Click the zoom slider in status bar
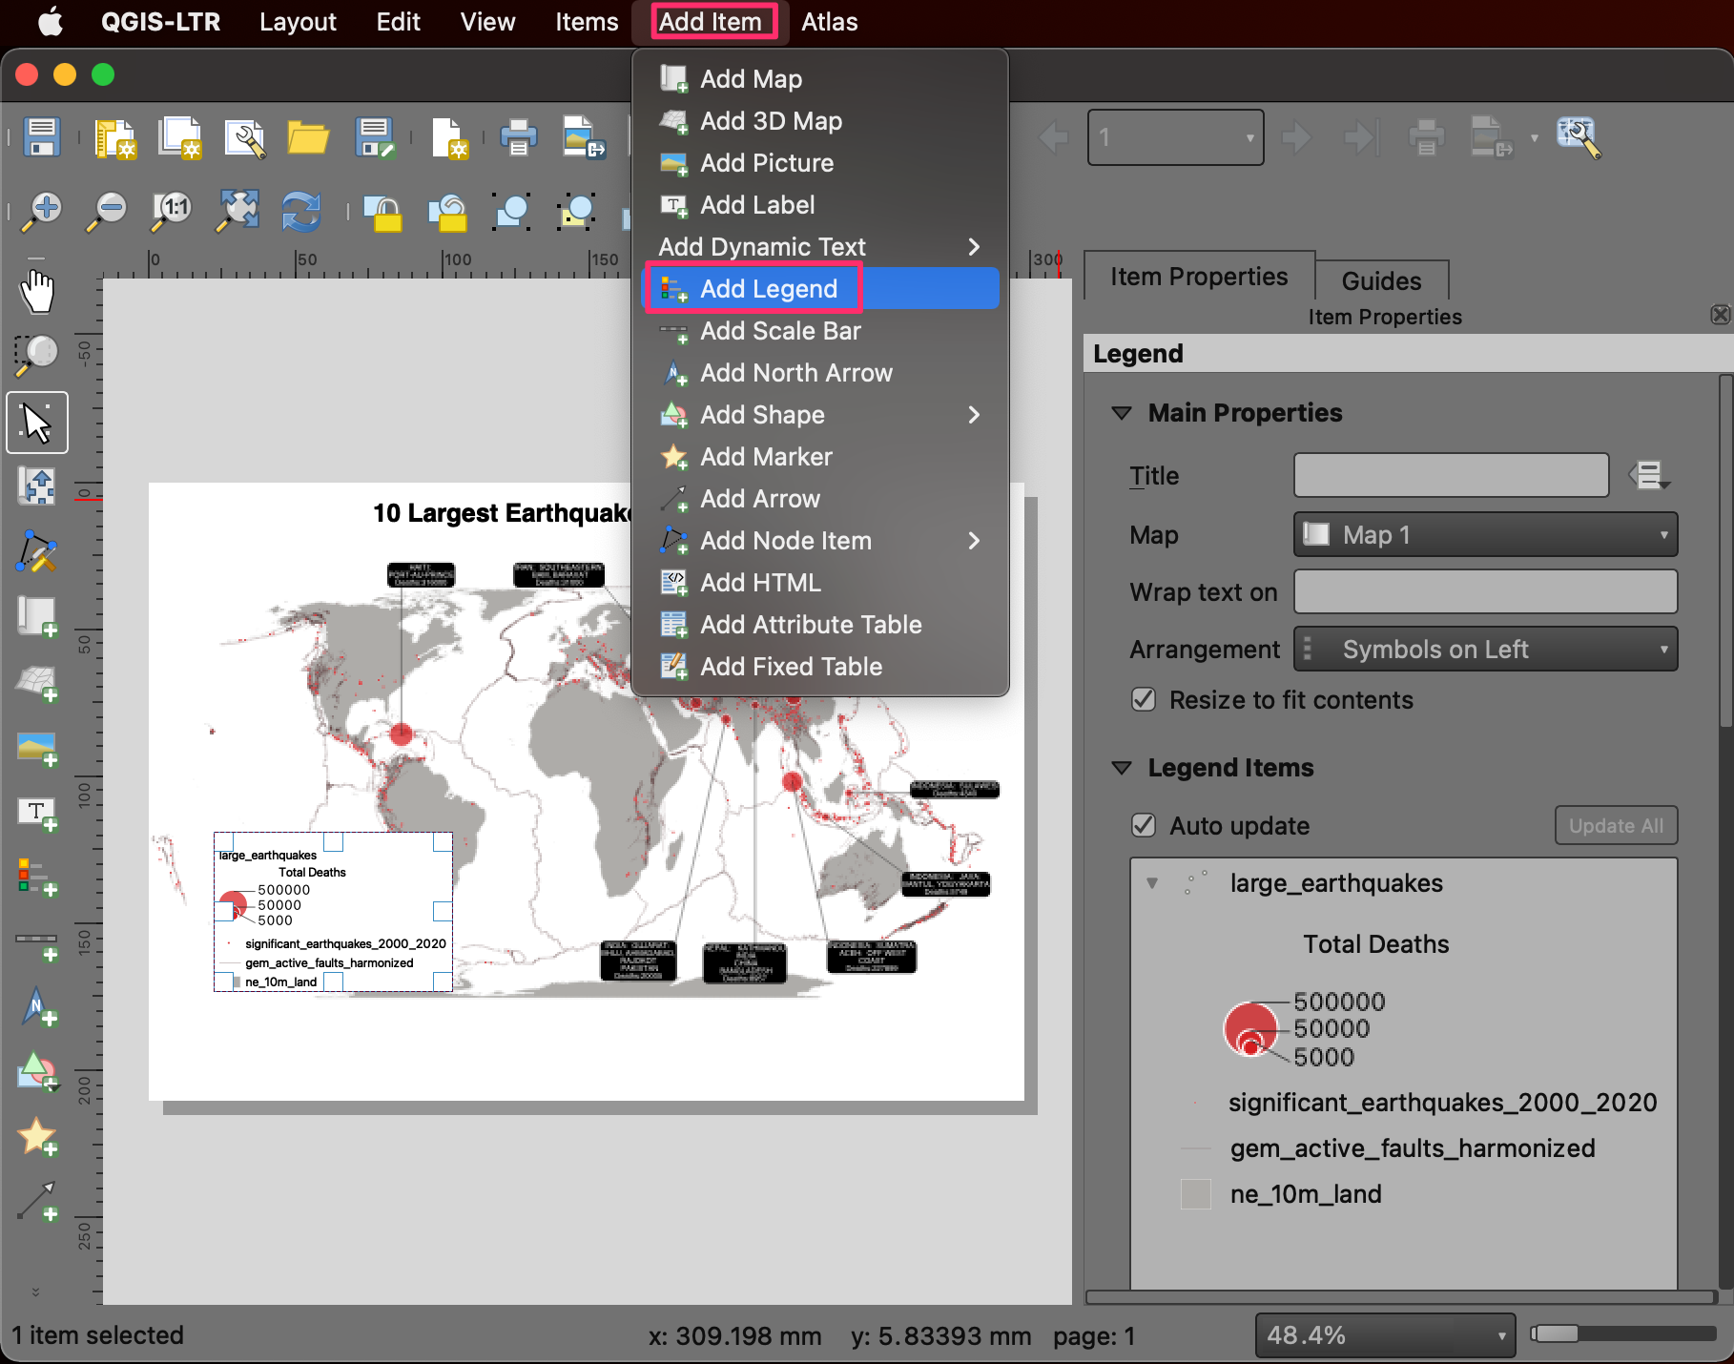Viewport: 1734px width, 1364px height. [x=1623, y=1333]
